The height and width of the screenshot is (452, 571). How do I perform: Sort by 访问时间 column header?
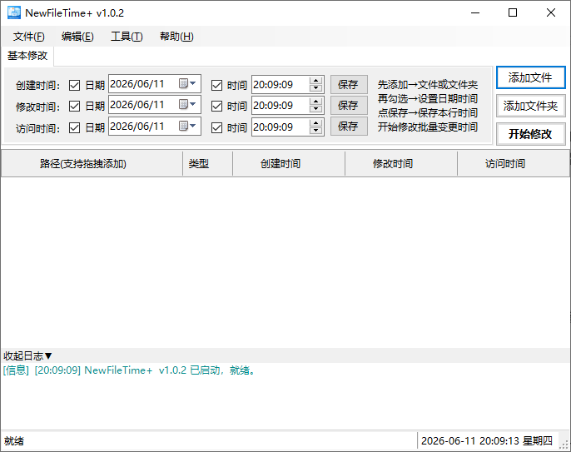[x=513, y=163]
